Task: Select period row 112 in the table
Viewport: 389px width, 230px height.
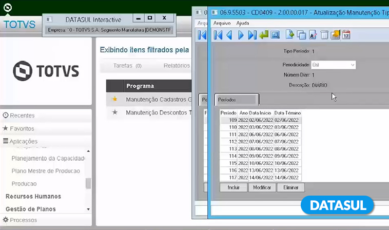Action: (x=261, y=141)
